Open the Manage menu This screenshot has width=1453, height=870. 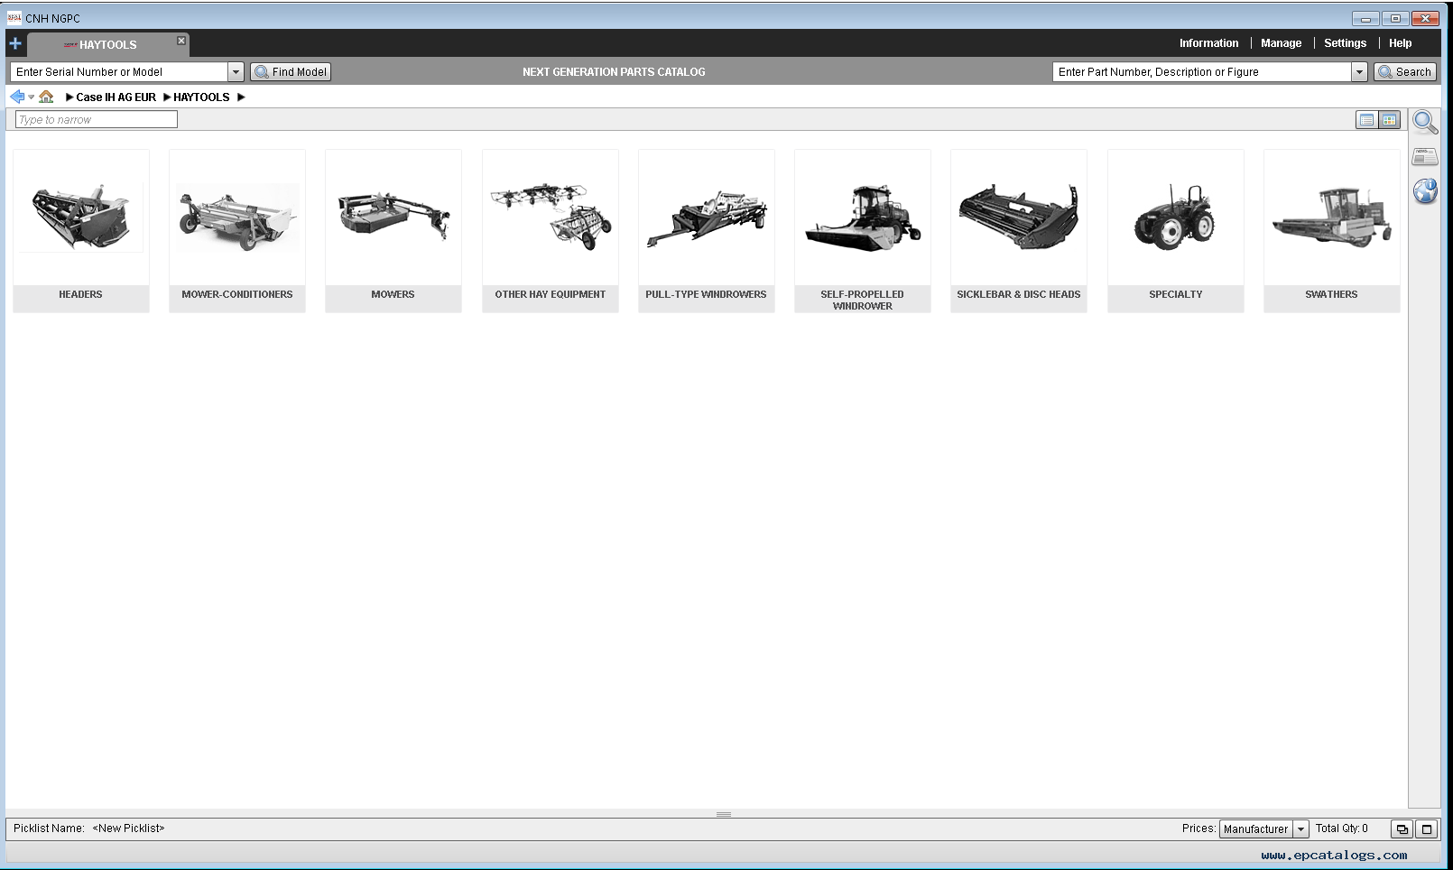pyautogui.click(x=1281, y=42)
